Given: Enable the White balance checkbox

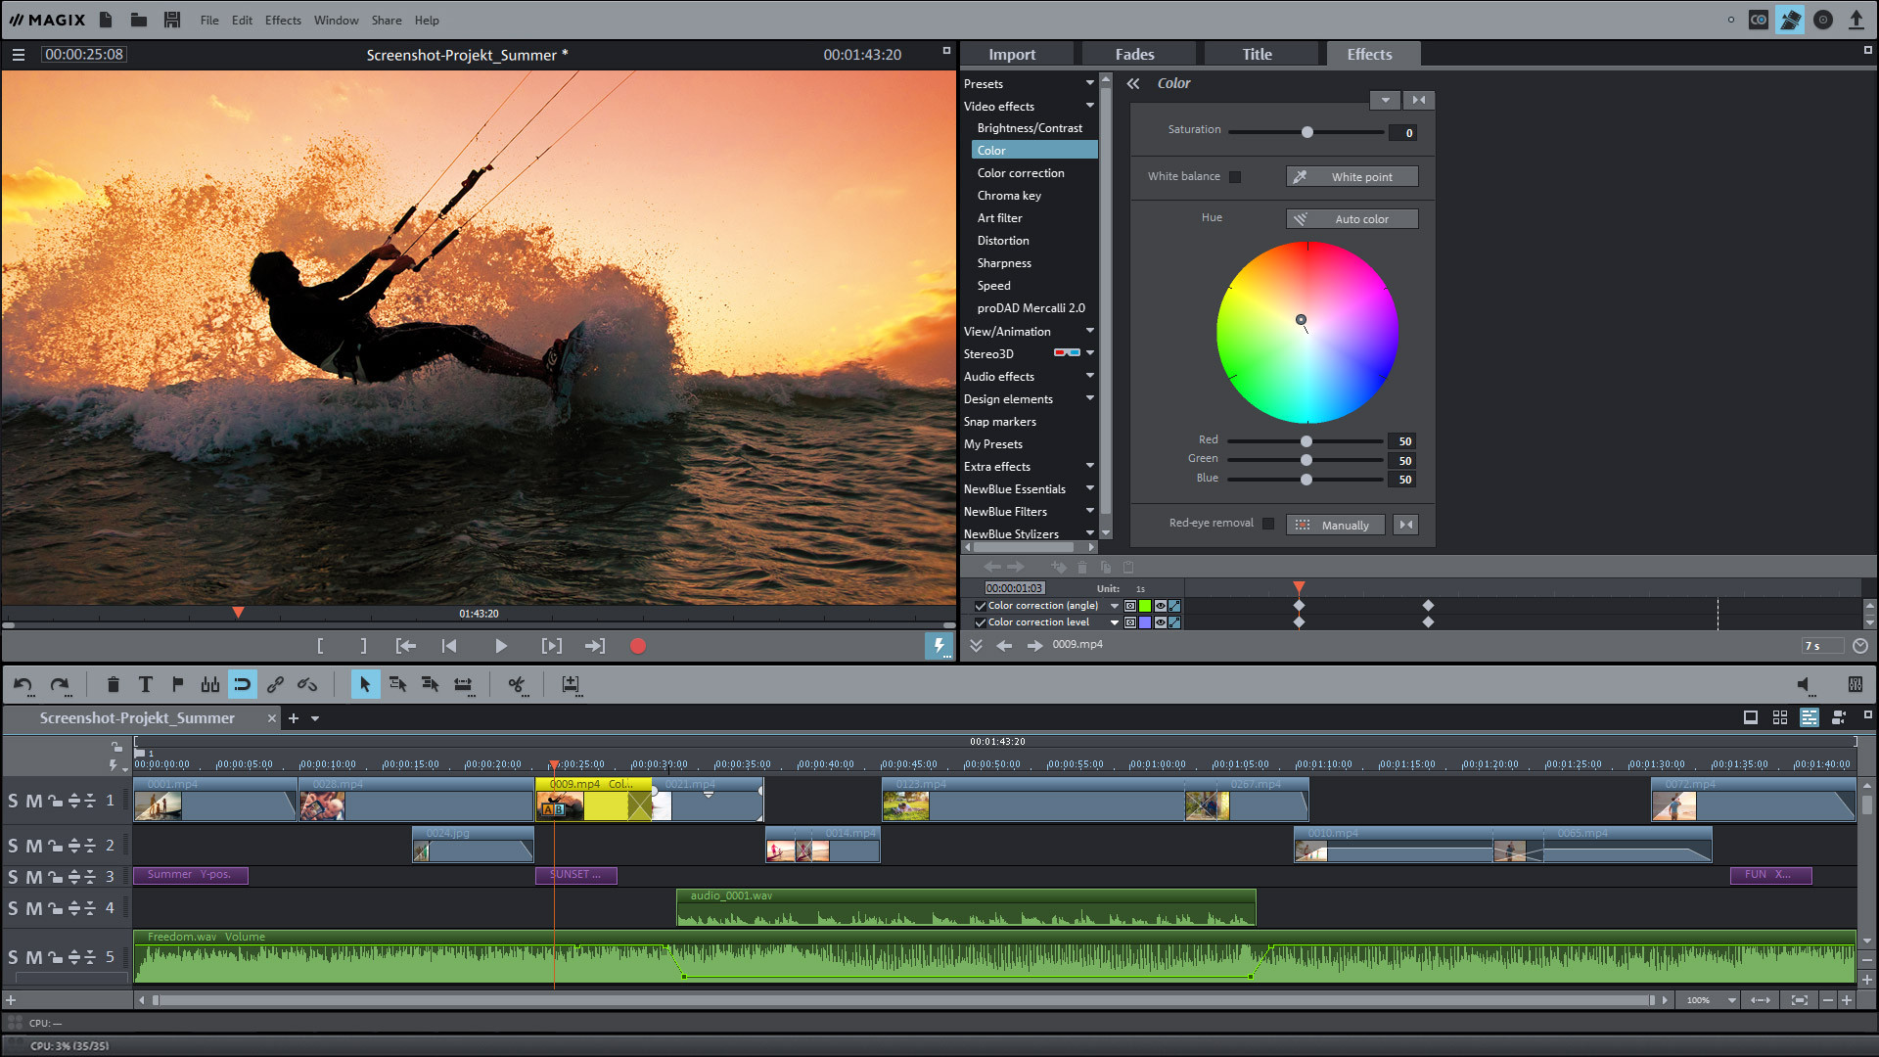Looking at the screenshot, I should click(1235, 177).
